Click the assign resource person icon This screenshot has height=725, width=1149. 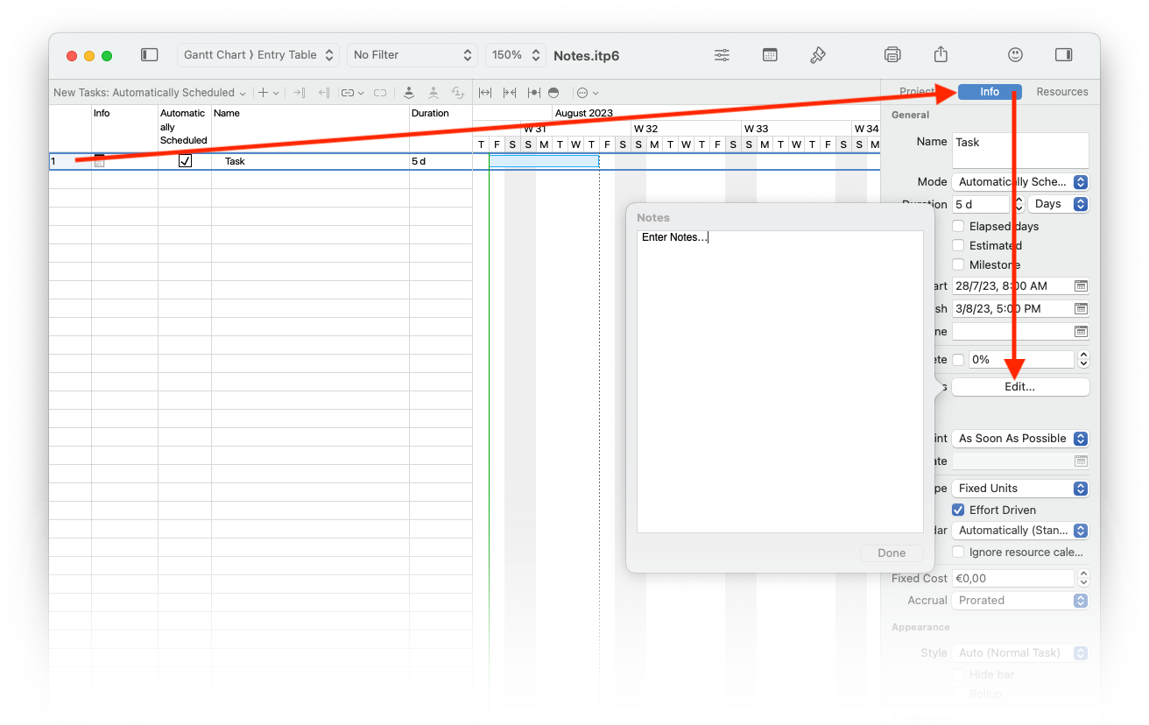point(409,92)
